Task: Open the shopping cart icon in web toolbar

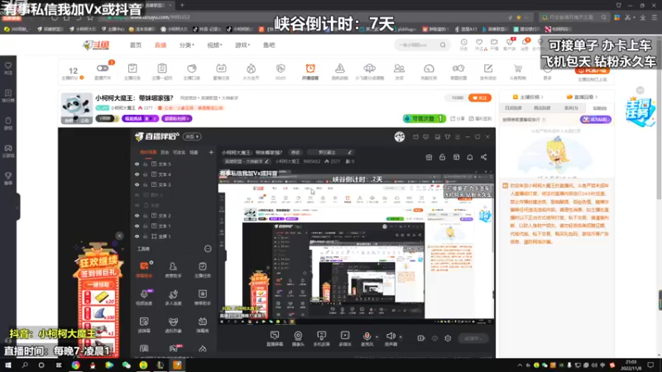Action: (x=518, y=71)
